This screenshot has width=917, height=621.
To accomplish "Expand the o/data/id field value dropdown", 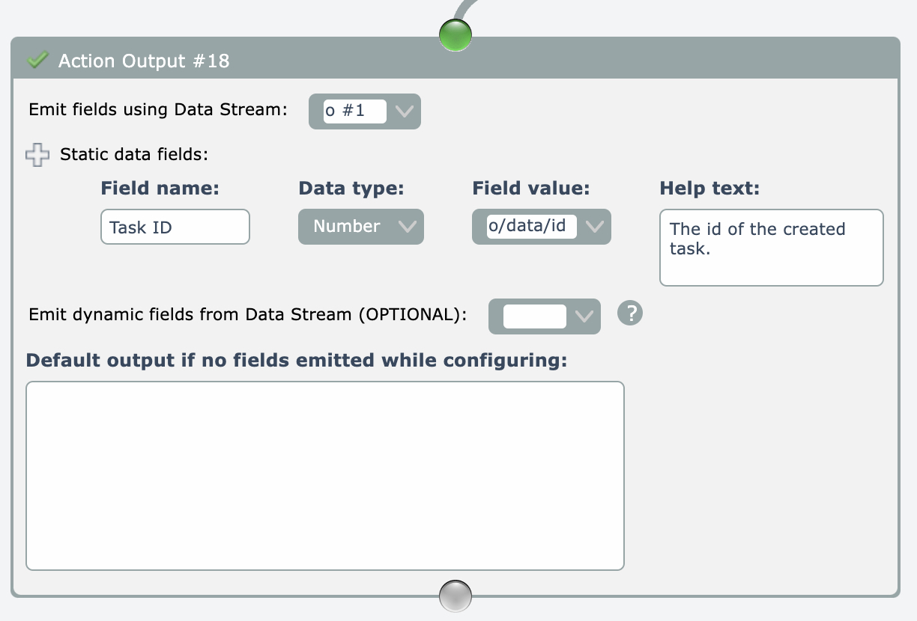I will (x=595, y=227).
